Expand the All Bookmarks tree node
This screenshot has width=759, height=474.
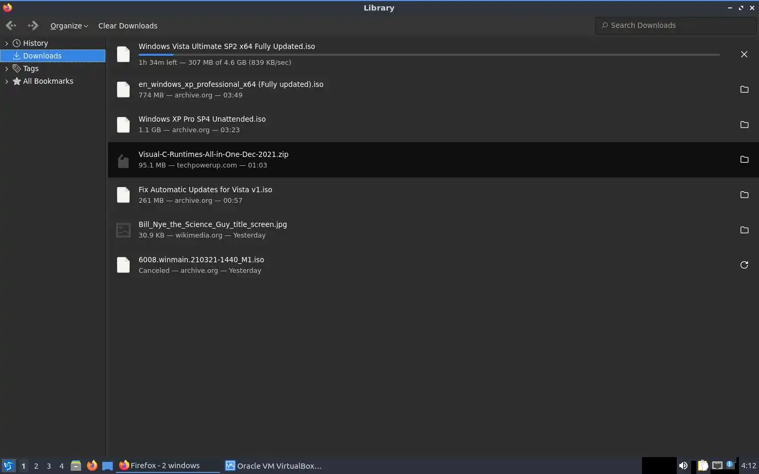point(6,81)
